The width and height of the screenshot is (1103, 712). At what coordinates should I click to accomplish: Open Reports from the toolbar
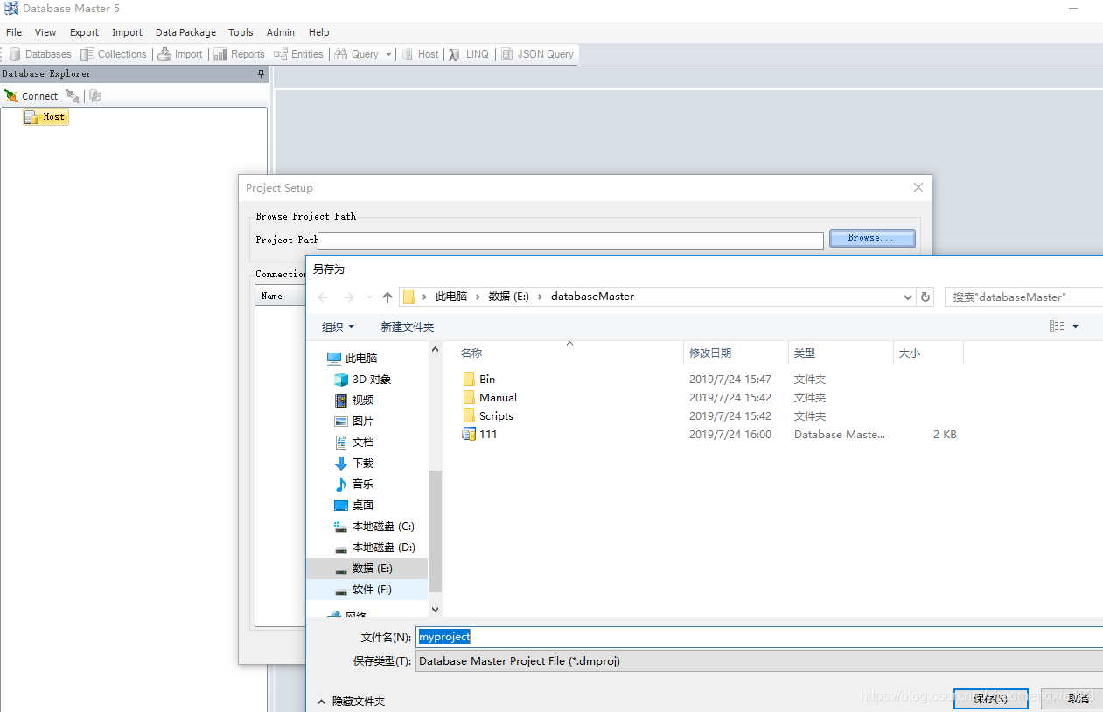tap(240, 54)
